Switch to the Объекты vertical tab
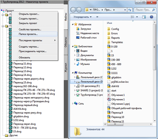Viewport: 158px width, 139px height. click(66, 42)
